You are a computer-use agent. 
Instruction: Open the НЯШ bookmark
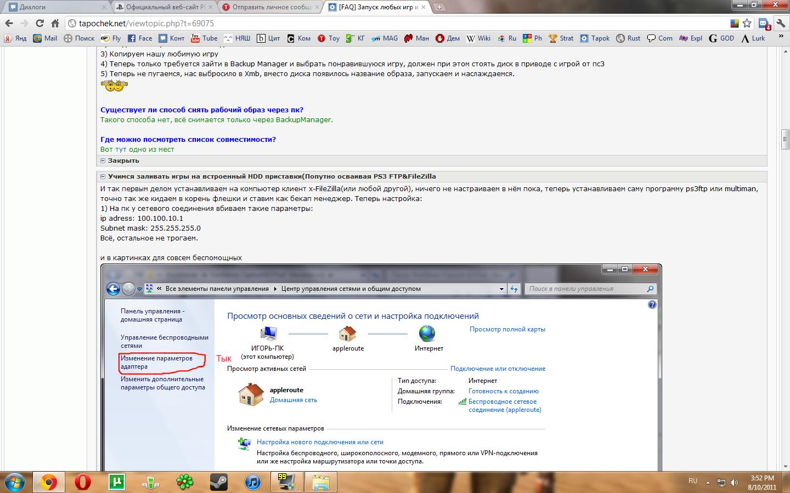pyautogui.click(x=237, y=38)
